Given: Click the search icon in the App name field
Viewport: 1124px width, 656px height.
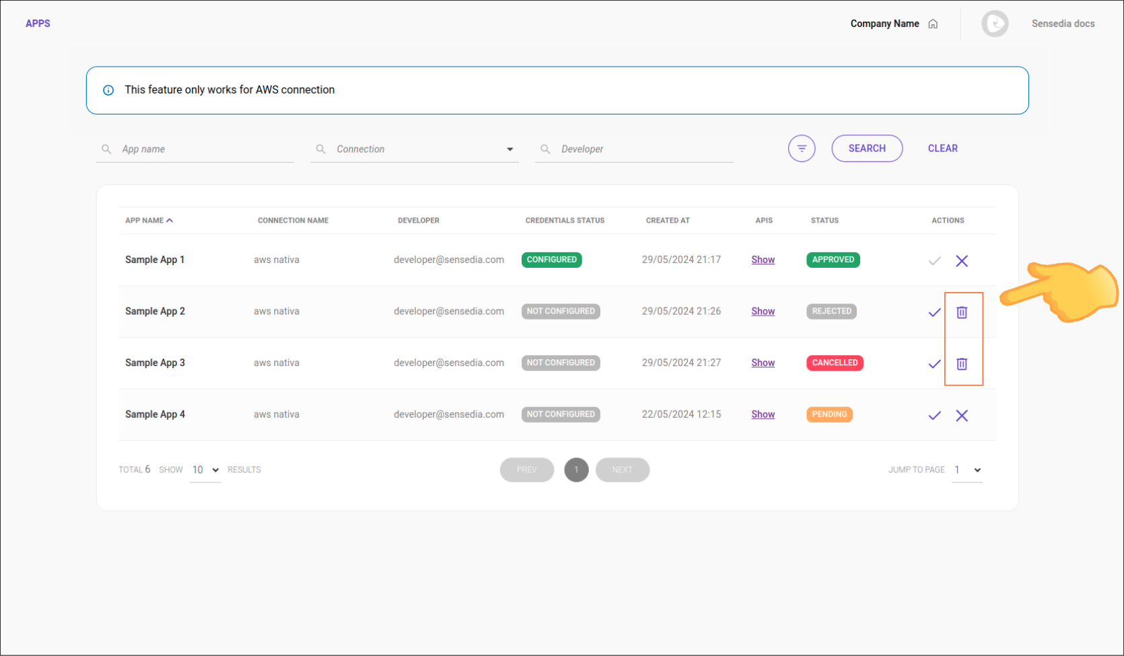Looking at the screenshot, I should point(106,149).
